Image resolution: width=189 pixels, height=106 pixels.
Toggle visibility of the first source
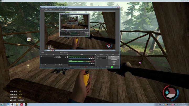coord(66,56)
